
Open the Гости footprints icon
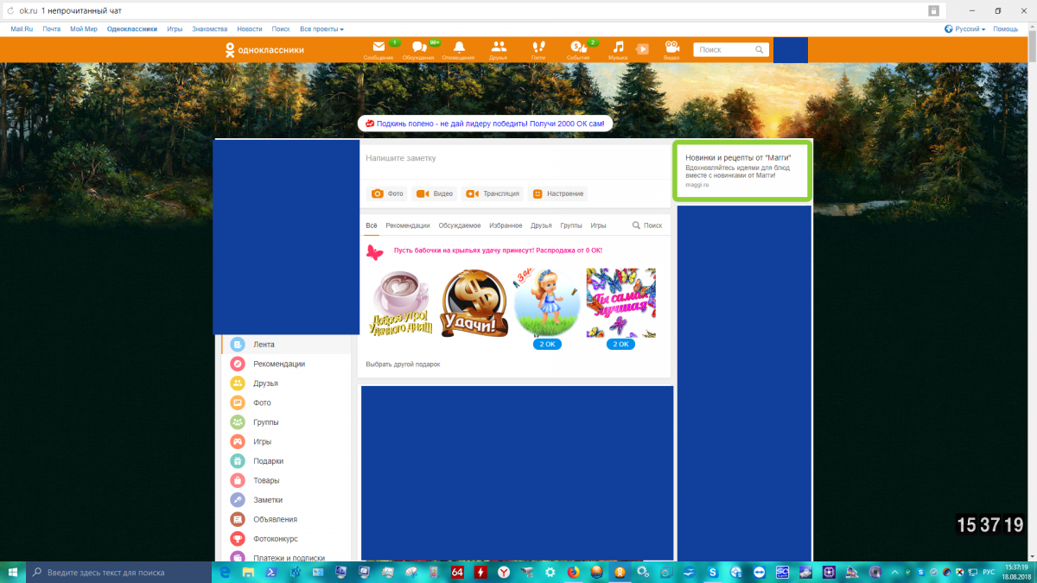pos(538,49)
